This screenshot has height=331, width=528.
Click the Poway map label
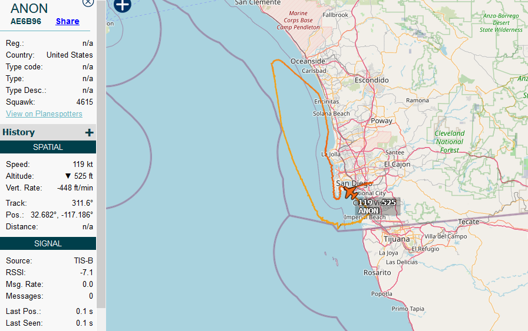point(381,121)
